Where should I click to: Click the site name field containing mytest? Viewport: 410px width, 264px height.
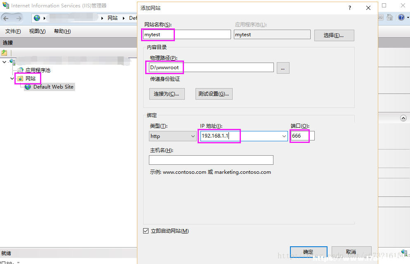click(187, 35)
